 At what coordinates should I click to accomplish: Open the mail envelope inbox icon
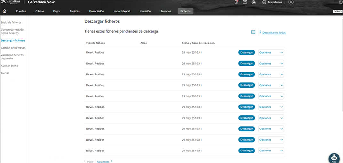coord(245,2)
